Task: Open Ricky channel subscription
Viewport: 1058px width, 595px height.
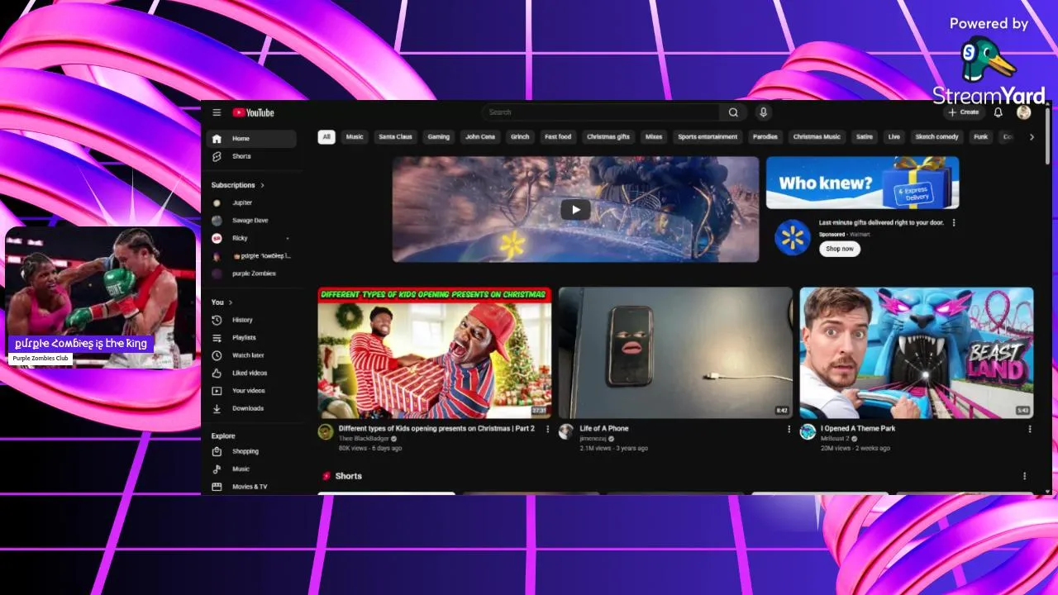Action: coord(251,238)
